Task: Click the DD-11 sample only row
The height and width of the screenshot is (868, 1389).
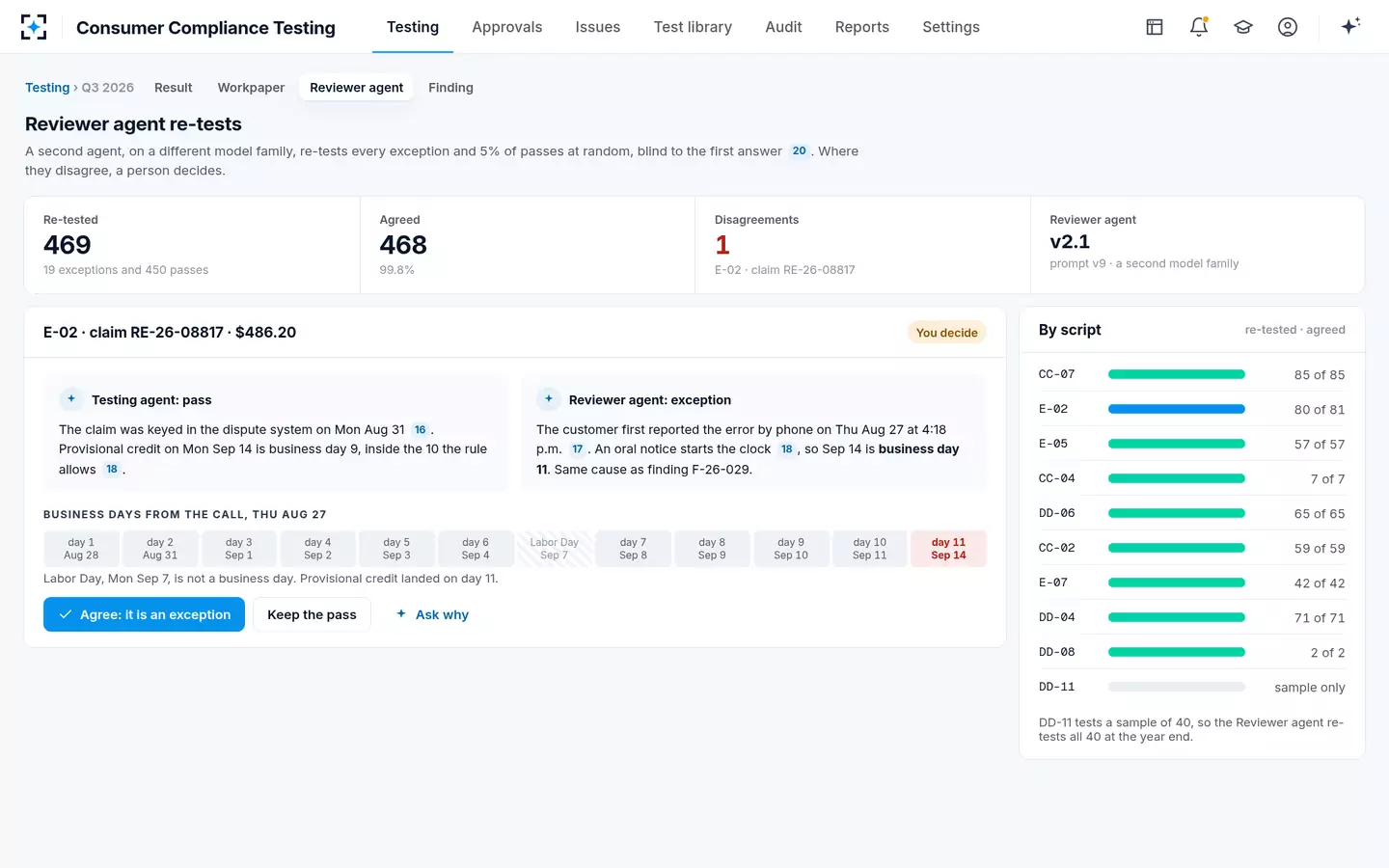Action: tap(1192, 687)
